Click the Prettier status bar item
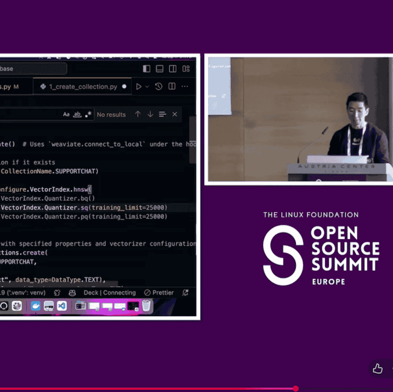The image size is (393, 392). [159, 293]
